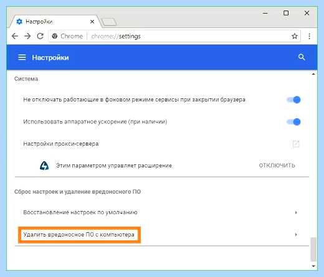Viewport: 324px width, 277px height.
Task: Open proxy settings external link icon
Action: pos(296,144)
